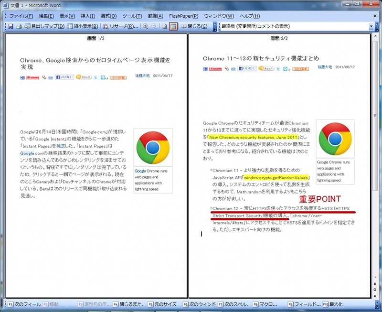Screen dimensions: 382x312
Task: Click F8 マクロ function key button
Action: [265, 304]
